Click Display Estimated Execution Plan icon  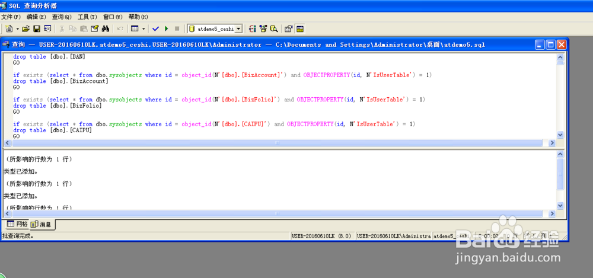tap(252, 28)
